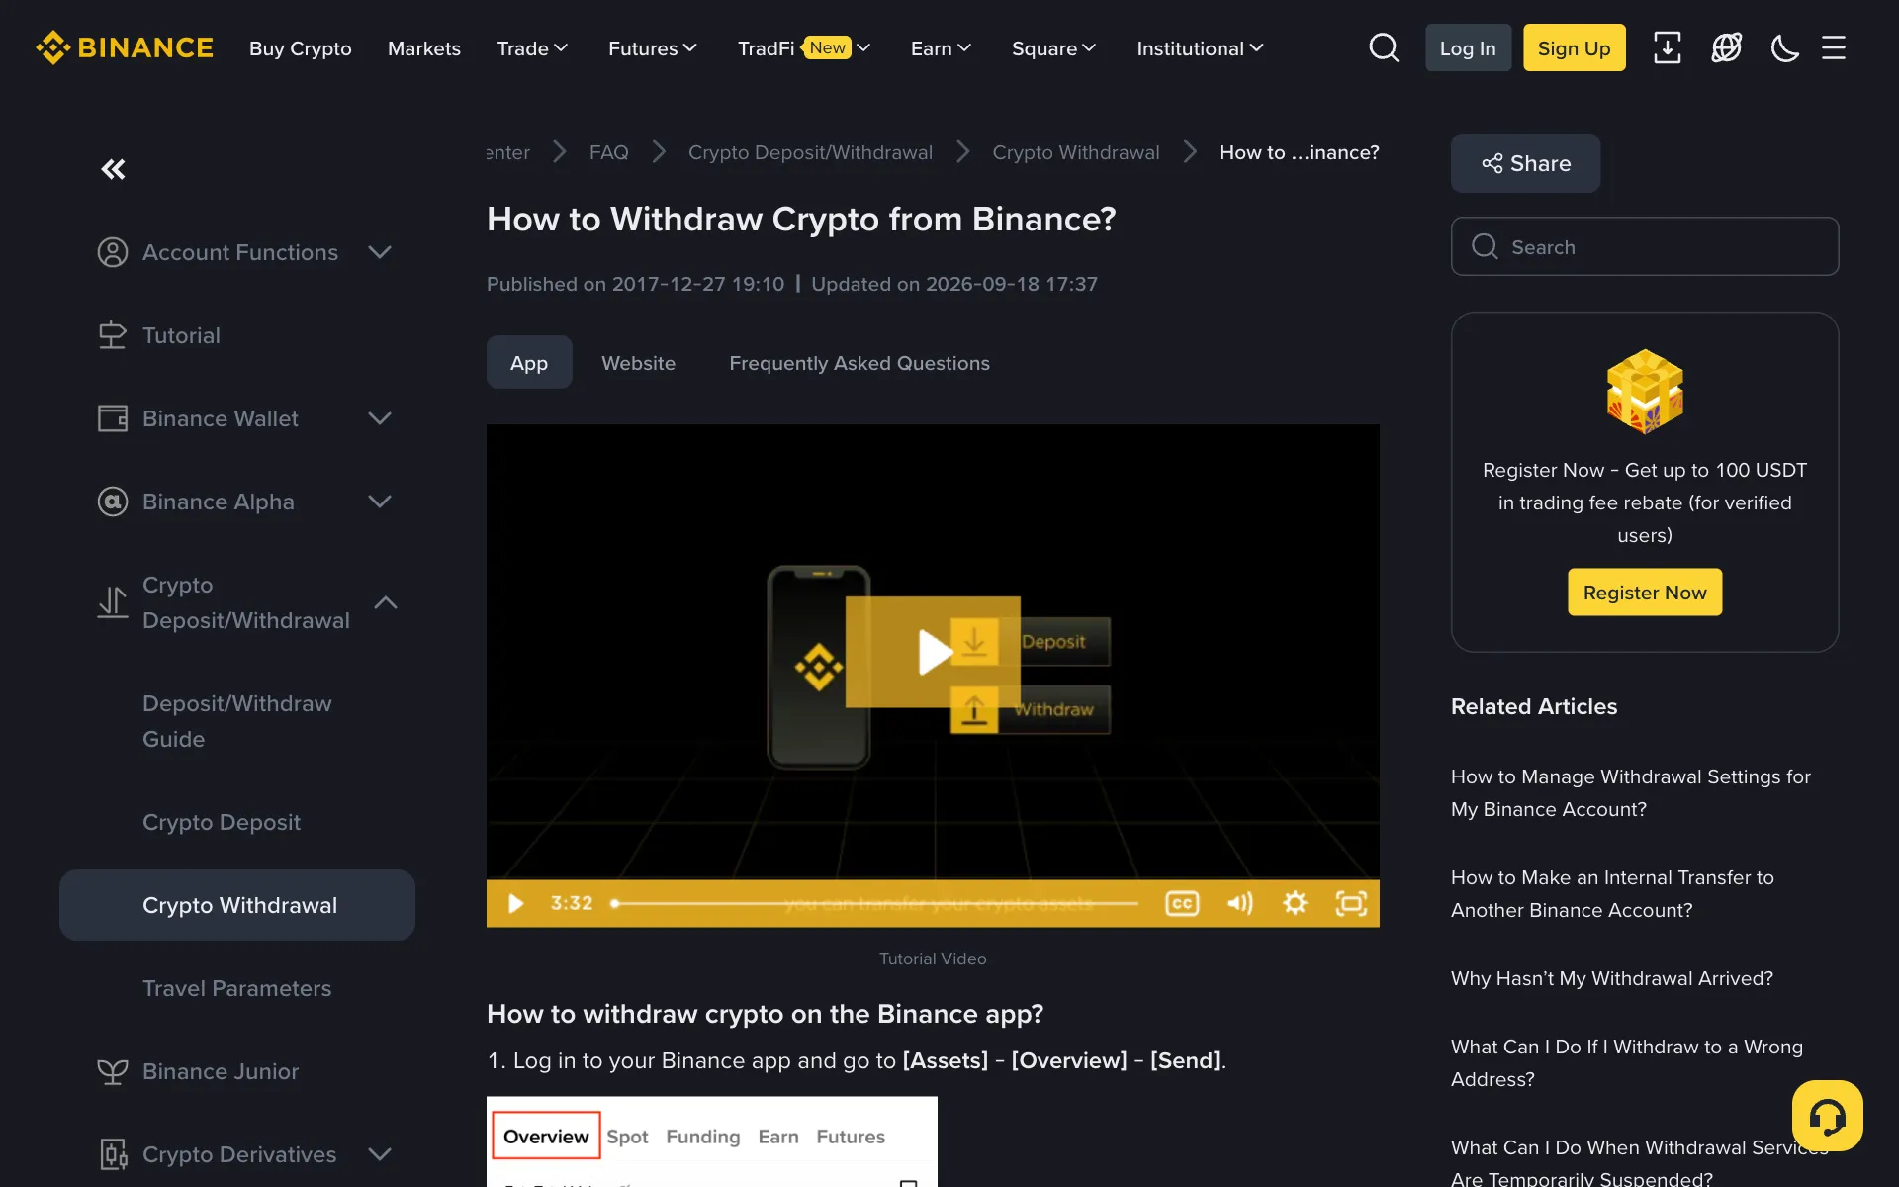
Task: Open the Institutional dropdown menu
Action: pos(1200,48)
